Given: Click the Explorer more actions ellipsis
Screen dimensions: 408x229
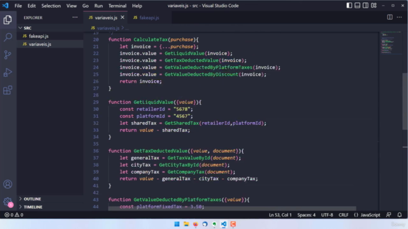Looking at the screenshot, I should (75, 17).
